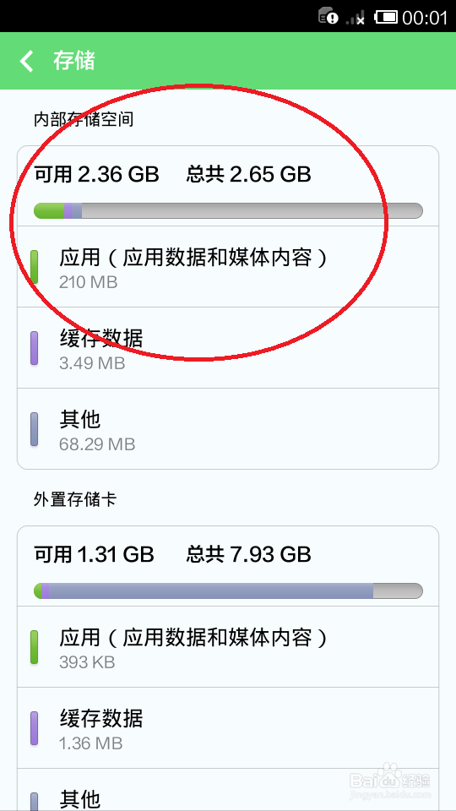Tap the purple marker beside external 缓存数据 1.36 MB
Image resolution: width=456 pixels, height=811 pixels.
point(34,728)
